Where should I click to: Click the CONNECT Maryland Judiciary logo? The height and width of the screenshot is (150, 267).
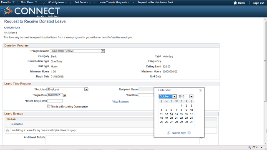pyautogui.click(x=30, y=11)
